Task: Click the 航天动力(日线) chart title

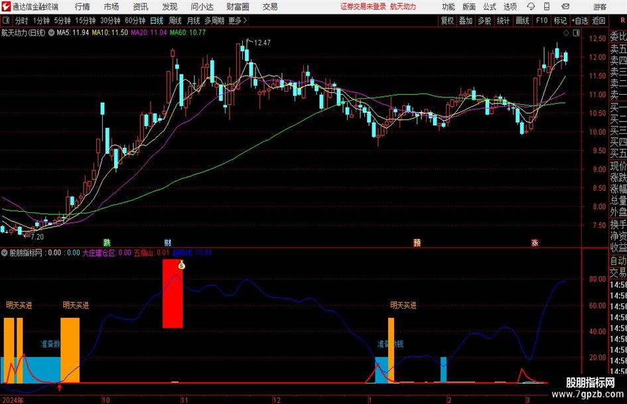Action: 23,33
